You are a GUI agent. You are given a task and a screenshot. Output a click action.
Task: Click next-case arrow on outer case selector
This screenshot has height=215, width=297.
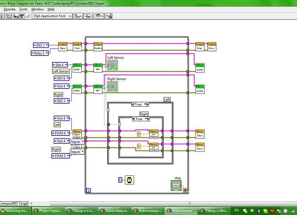(x=148, y=104)
